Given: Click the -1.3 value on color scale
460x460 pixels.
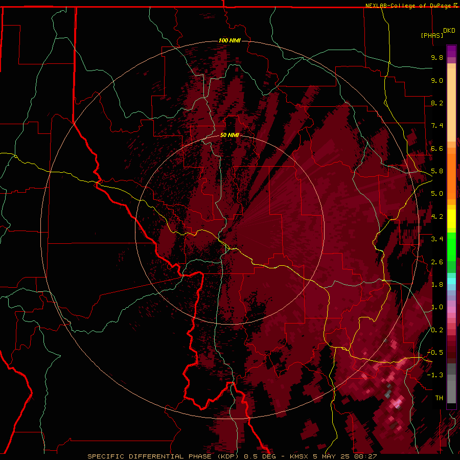Looking at the screenshot, I should point(435,375).
